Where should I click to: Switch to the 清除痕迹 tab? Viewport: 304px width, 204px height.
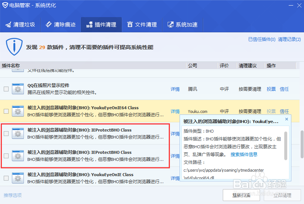[61, 25]
